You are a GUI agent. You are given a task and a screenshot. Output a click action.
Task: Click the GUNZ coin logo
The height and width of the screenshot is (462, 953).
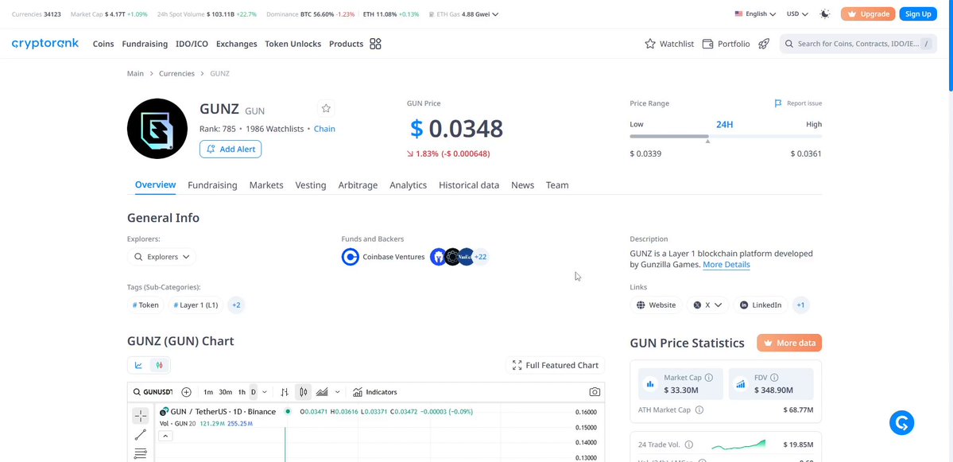157,128
